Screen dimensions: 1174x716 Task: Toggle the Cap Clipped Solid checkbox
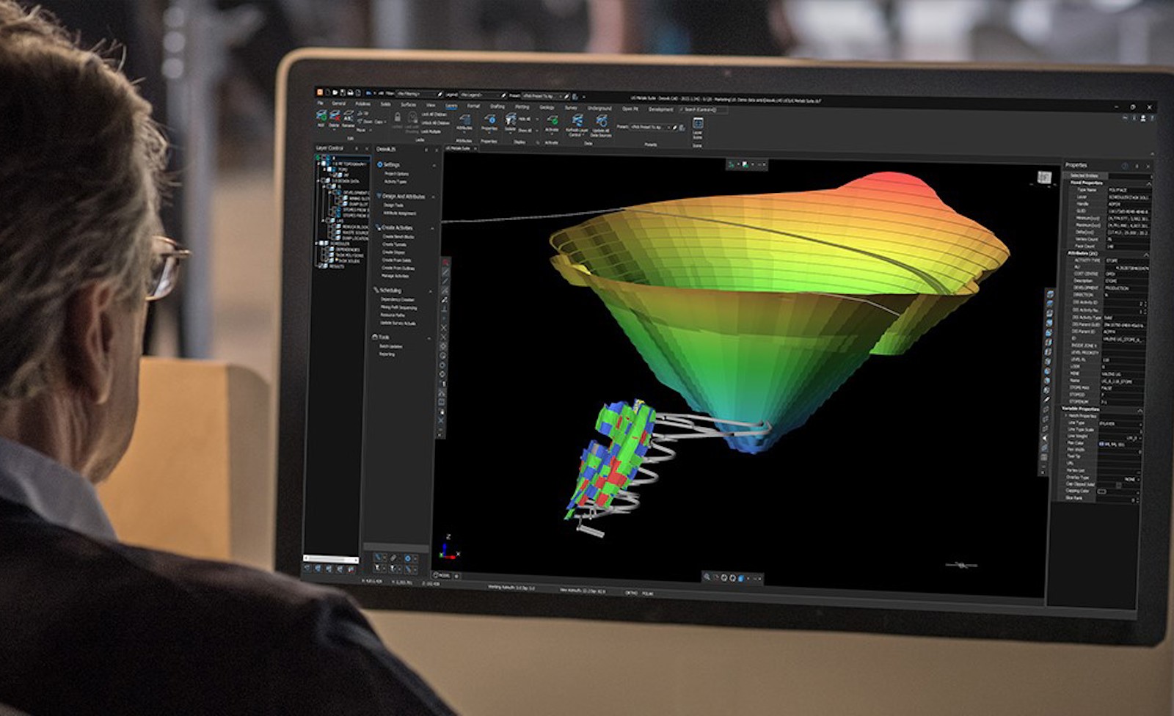tap(1118, 484)
